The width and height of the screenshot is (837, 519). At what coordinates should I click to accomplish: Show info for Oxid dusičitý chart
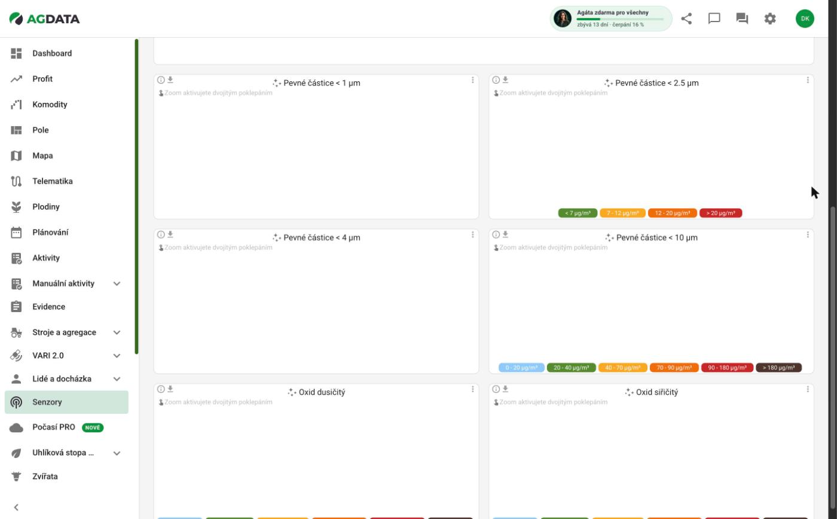[161, 389]
